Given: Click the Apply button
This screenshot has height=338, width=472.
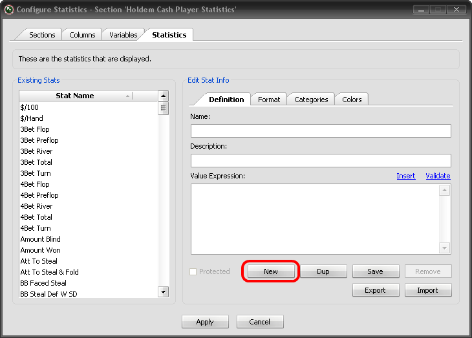Looking at the screenshot, I should (205, 322).
